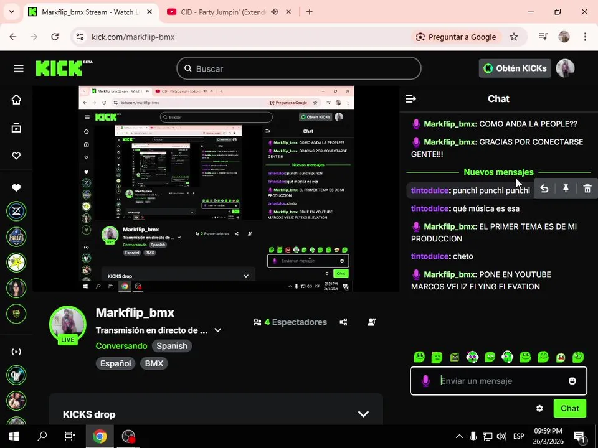Bookmark this page with star icon
This screenshot has width=598, height=448.
pyautogui.click(x=514, y=37)
